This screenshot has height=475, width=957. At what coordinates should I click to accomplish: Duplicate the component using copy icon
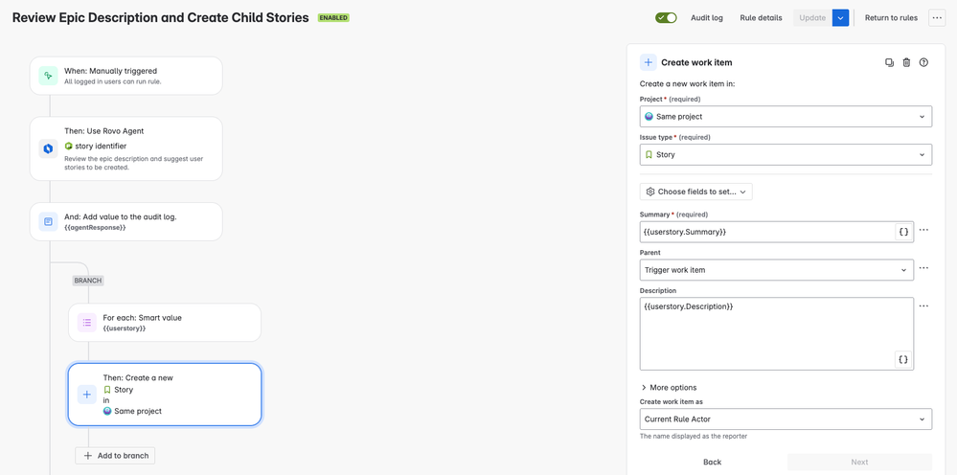[x=889, y=62]
